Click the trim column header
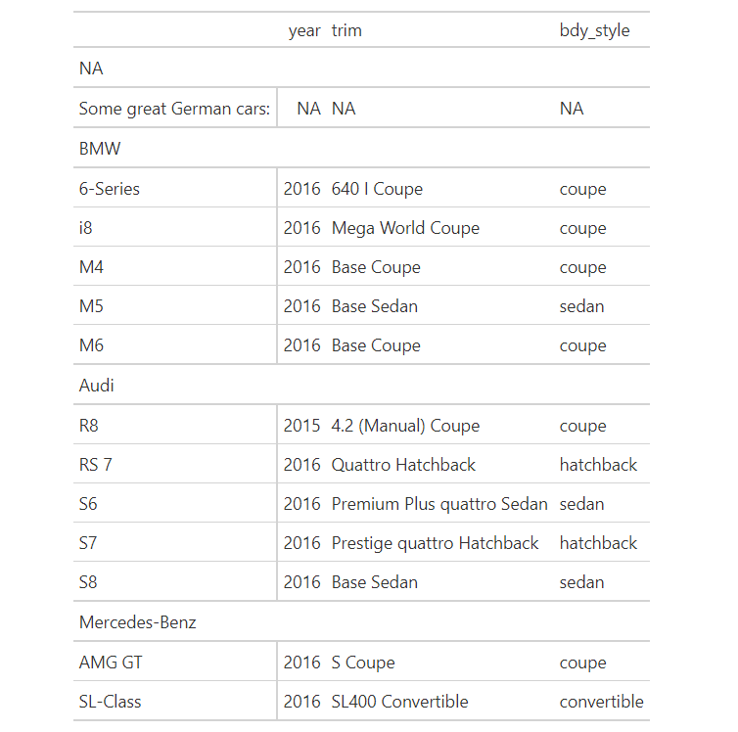 tap(346, 30)
